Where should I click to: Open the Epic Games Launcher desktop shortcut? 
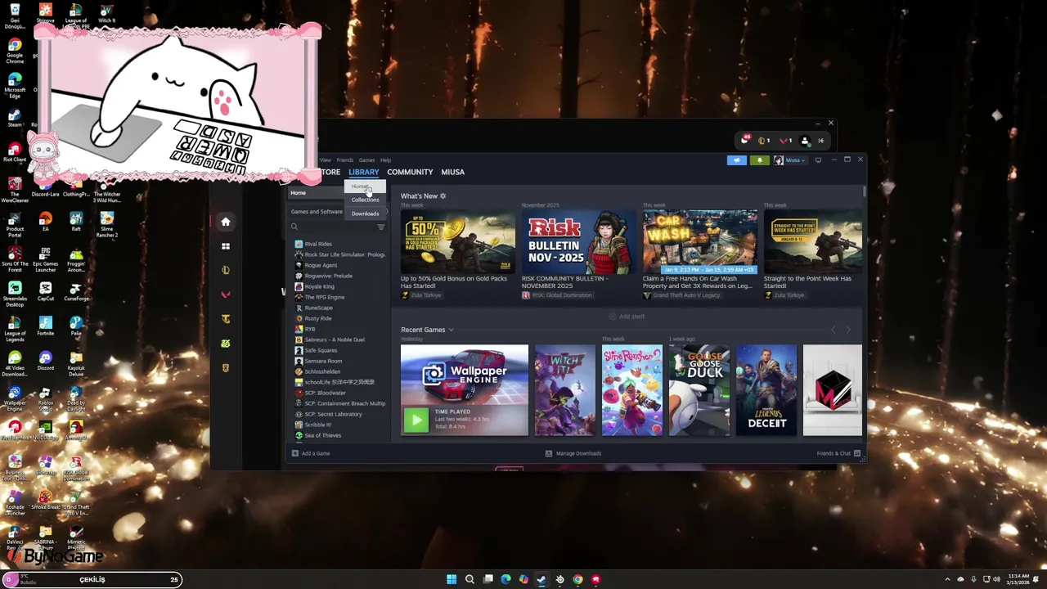pos(45,259)
